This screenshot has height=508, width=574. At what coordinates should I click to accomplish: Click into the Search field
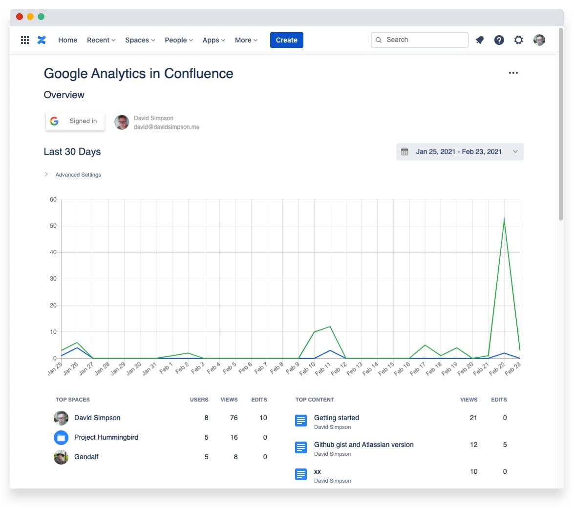[420, 40]
